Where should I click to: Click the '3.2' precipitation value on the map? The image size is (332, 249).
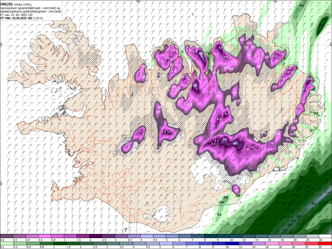click(x=185, y=77)
